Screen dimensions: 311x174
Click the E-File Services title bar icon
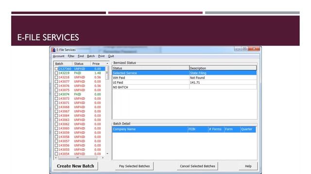point(53,50)
